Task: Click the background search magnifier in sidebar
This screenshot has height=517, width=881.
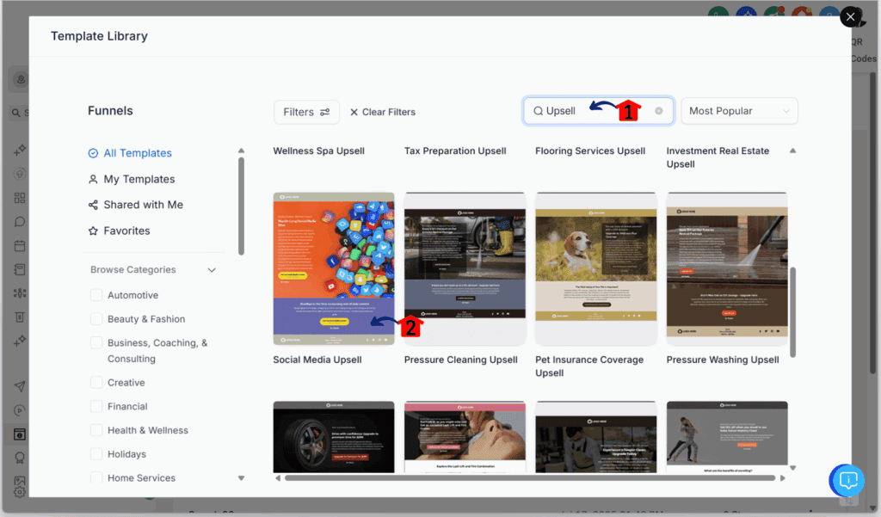Action: pyautogui.click(x=16, y=113)
